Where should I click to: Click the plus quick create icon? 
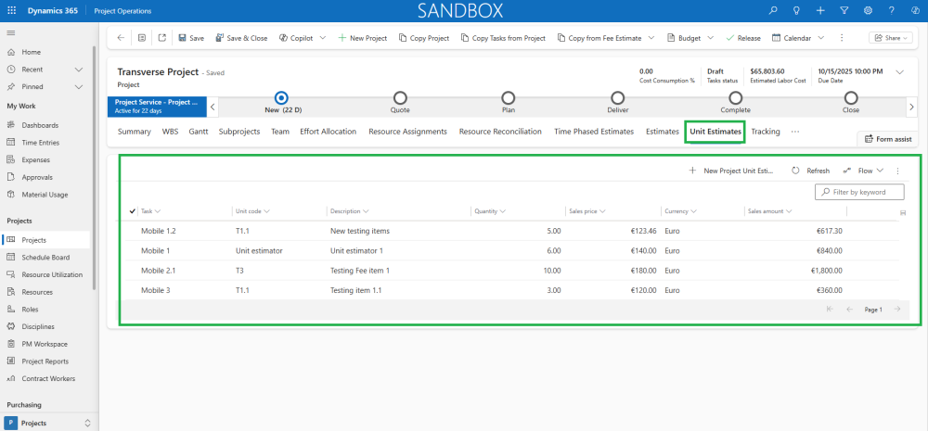820,10
